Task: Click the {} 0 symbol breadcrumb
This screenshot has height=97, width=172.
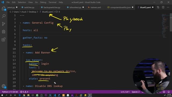Action: click(58, 12)
